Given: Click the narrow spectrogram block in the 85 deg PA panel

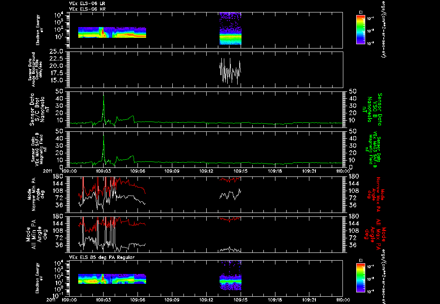Looking at the screenshot, I should coord(230,276).
